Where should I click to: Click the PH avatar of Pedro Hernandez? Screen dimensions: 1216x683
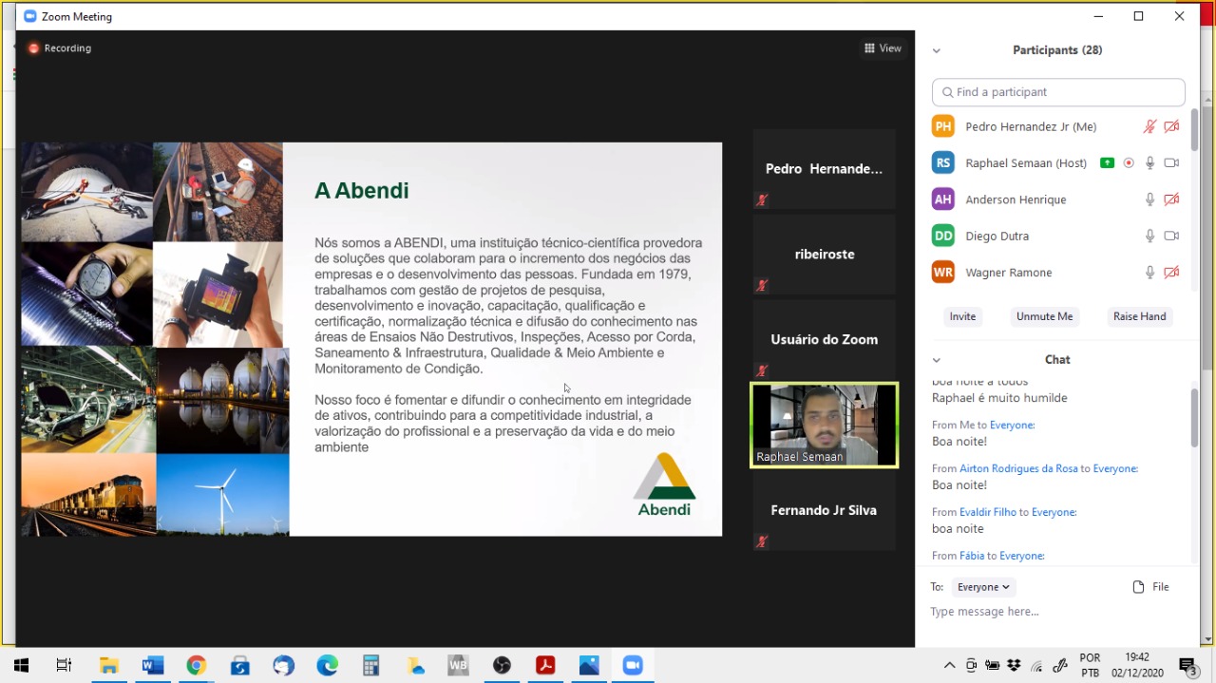(942, 126)
